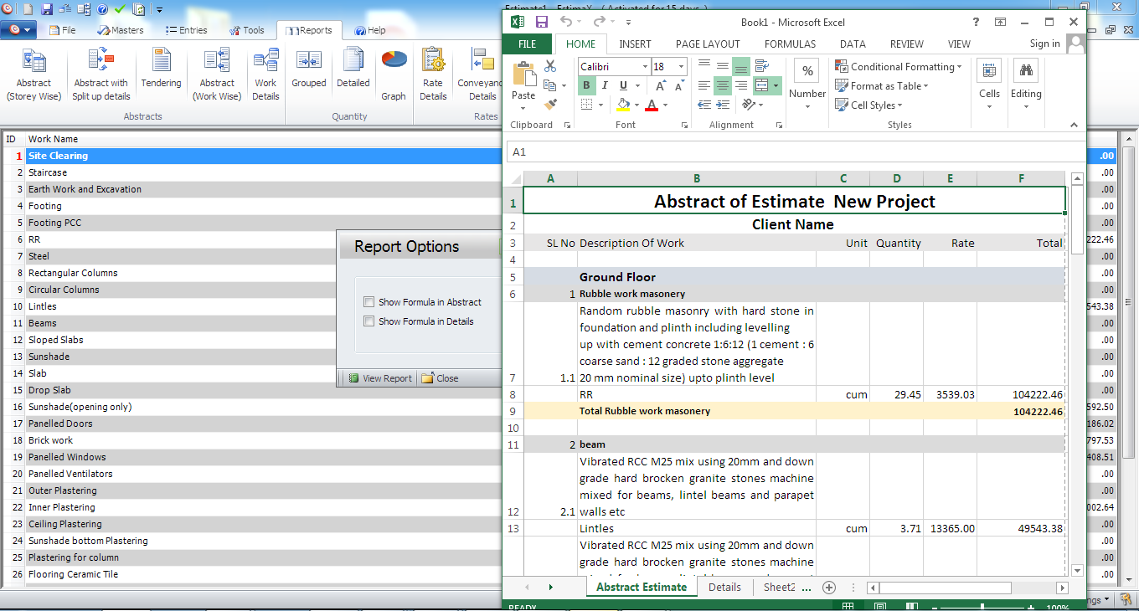Click the View Report button
This screenshot has width=1139, height=611.
click(x=380, y=378)
